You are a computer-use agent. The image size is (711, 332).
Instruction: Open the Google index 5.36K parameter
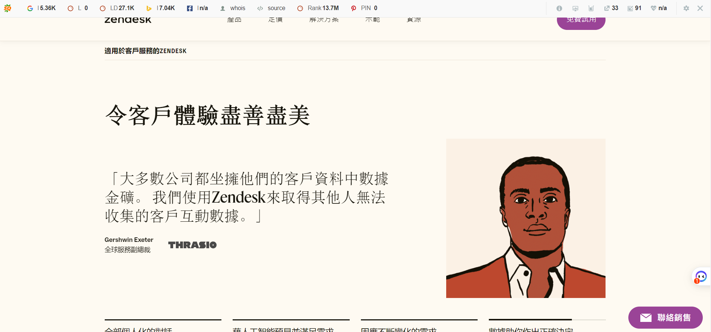pos(42,8)
